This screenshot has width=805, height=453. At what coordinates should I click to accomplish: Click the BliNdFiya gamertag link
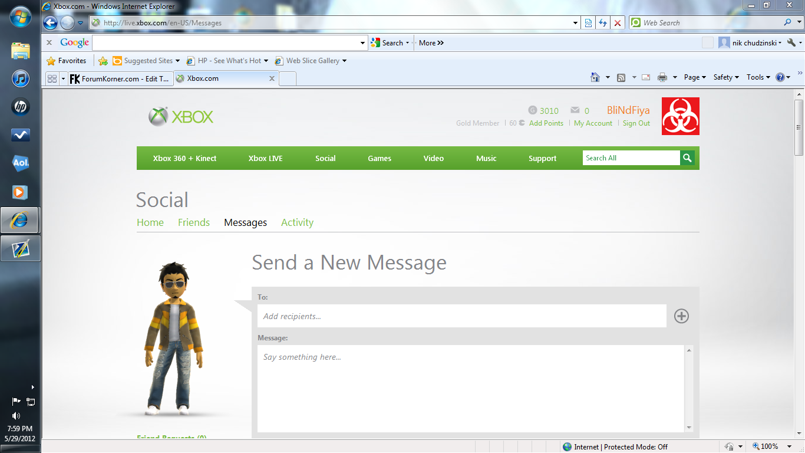(628, 110)
